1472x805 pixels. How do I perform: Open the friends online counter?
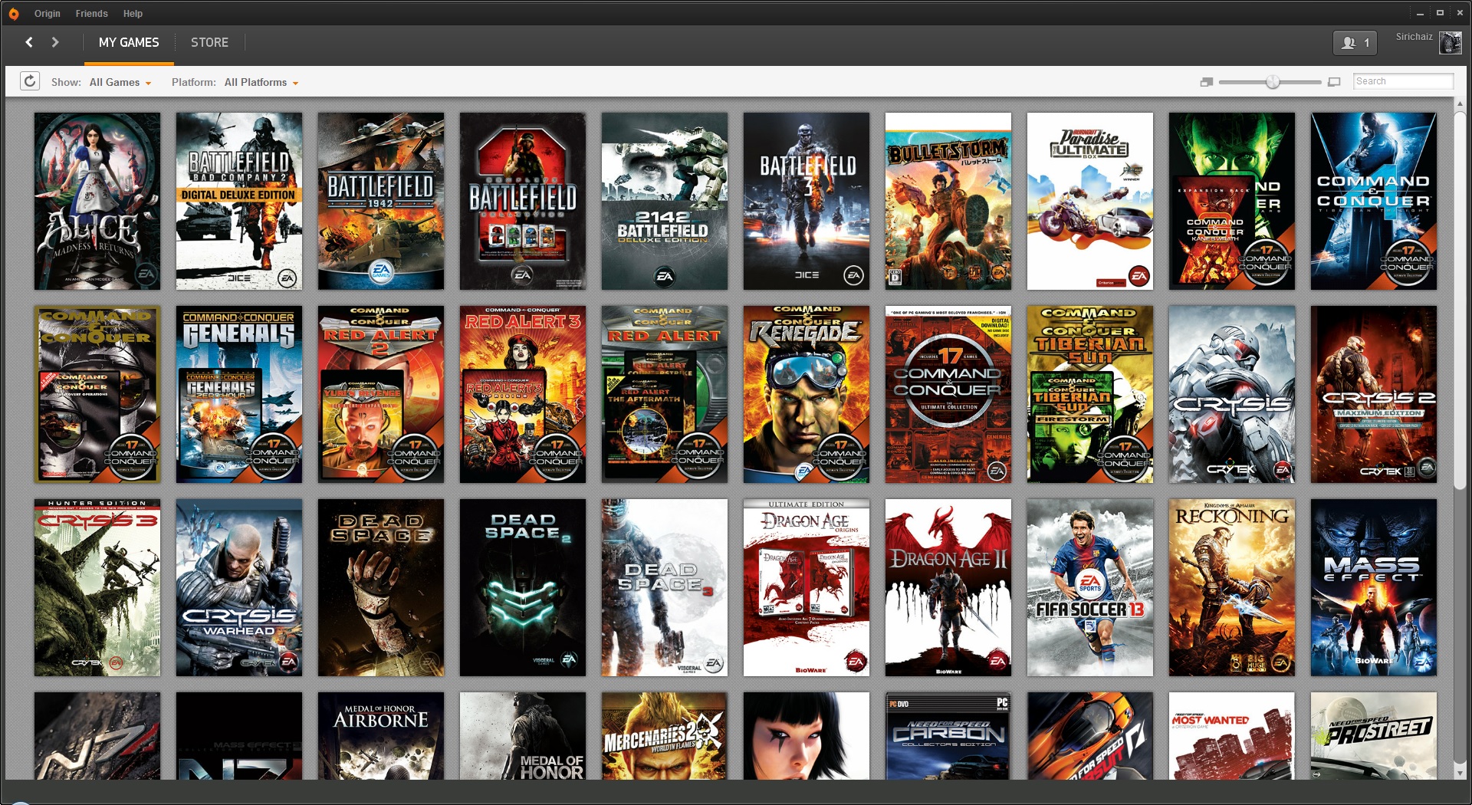pyautogui.click(x=1355, y=43)
